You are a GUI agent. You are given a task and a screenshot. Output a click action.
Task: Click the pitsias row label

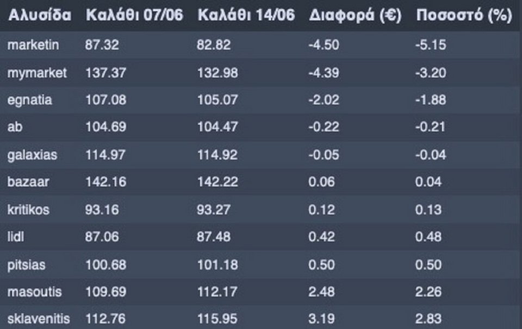26,265
